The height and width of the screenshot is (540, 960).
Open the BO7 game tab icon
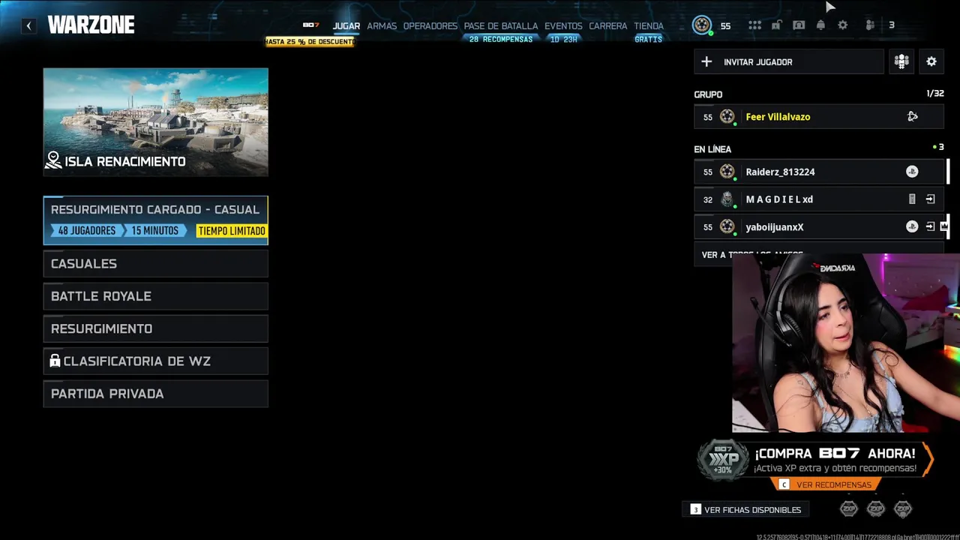coord(310,25)
